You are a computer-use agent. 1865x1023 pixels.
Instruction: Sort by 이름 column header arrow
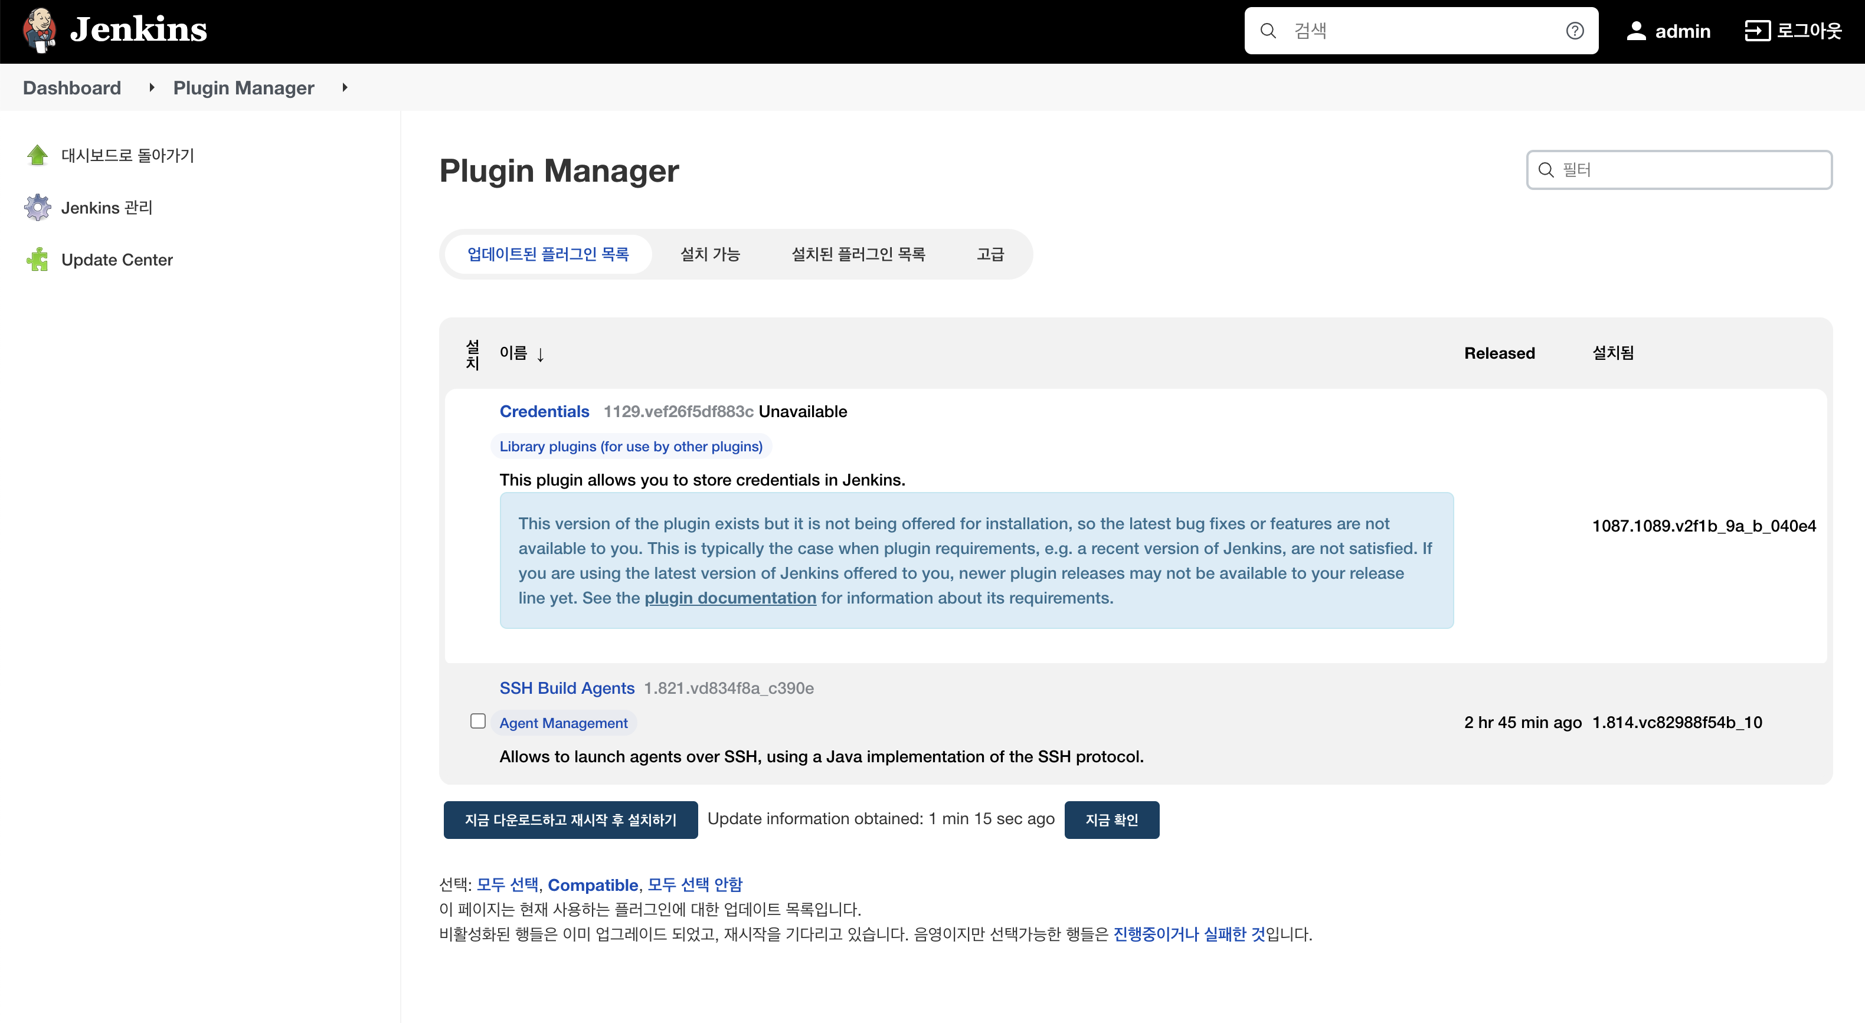click(540, 354)
